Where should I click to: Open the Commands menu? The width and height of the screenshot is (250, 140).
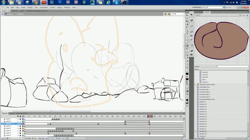point(44,7)
